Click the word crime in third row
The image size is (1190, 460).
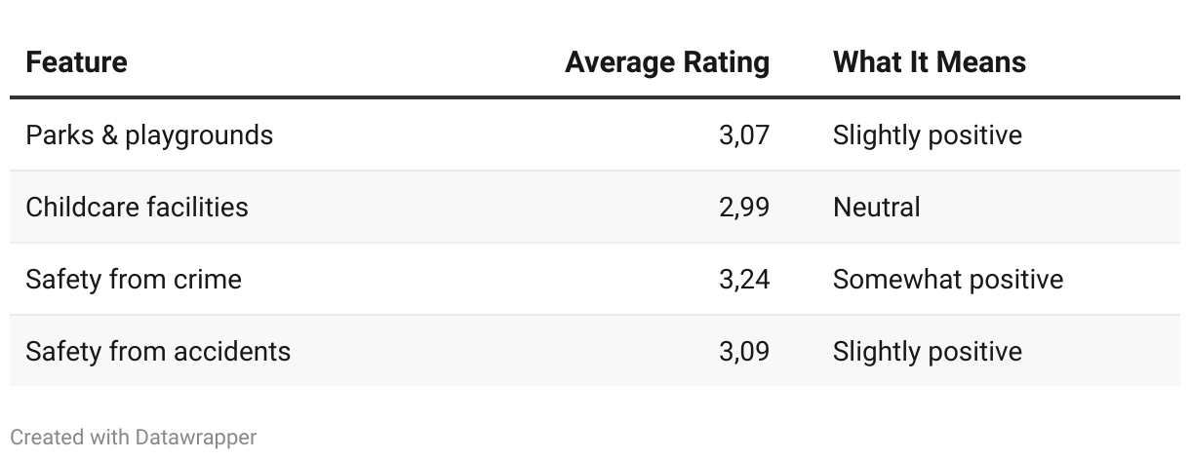[209, 279]
